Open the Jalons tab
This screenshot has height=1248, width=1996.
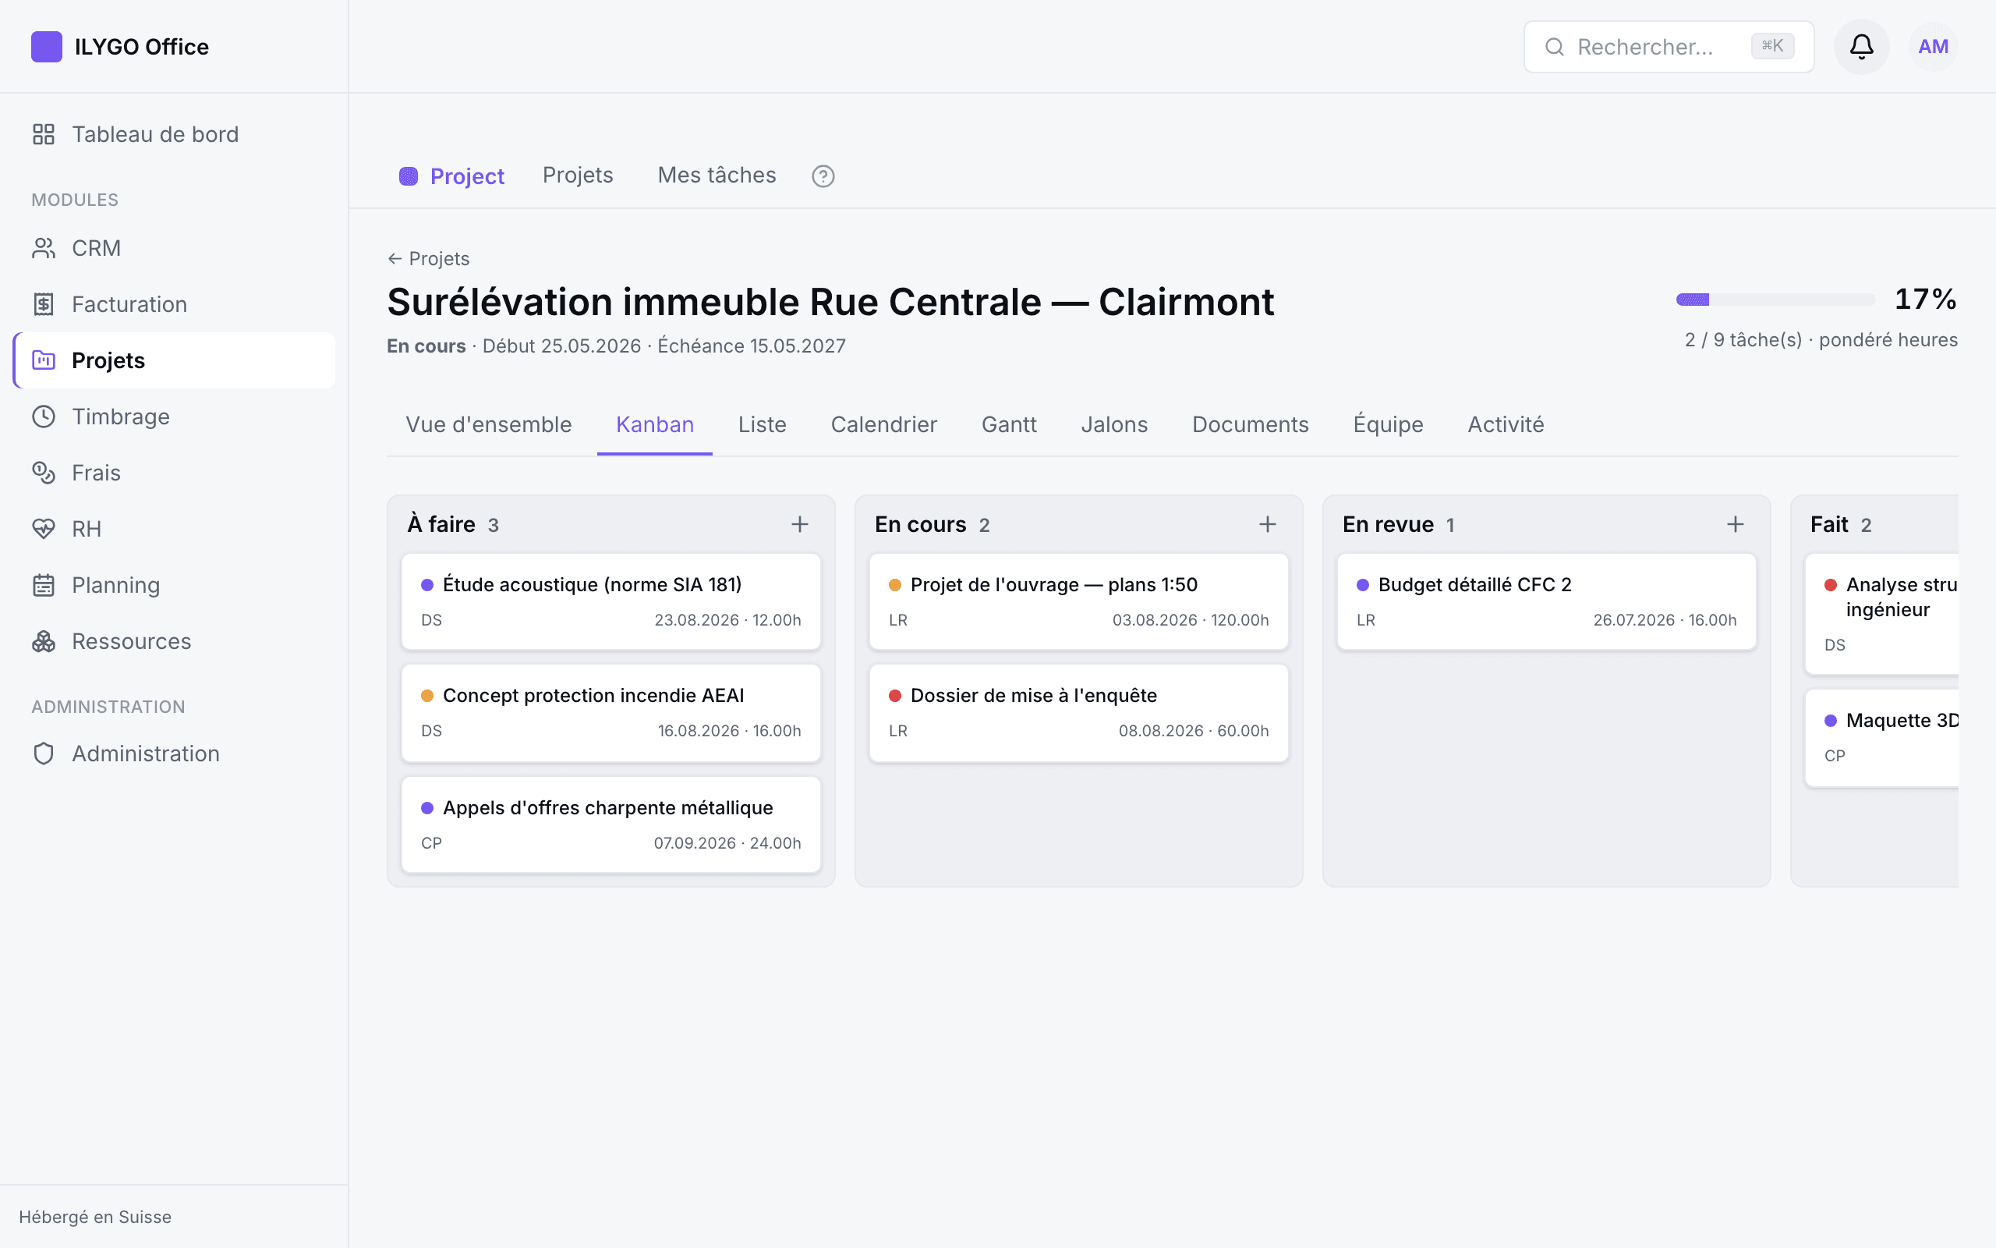(1114, 424)
